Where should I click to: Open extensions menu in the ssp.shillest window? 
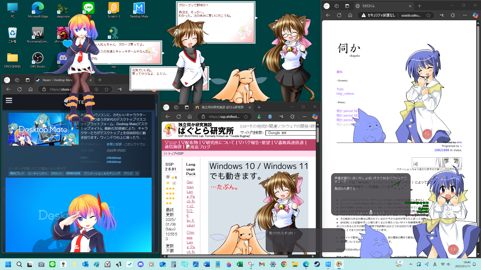click(292, 117)
